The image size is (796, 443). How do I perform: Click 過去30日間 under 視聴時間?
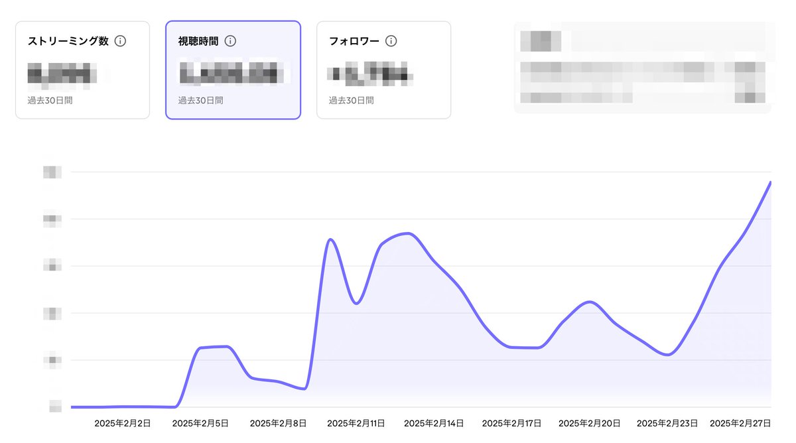click(200, 101)
